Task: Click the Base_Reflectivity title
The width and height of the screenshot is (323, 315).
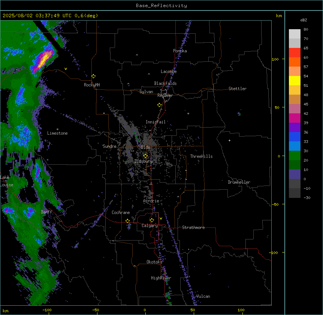Action: 161,6
